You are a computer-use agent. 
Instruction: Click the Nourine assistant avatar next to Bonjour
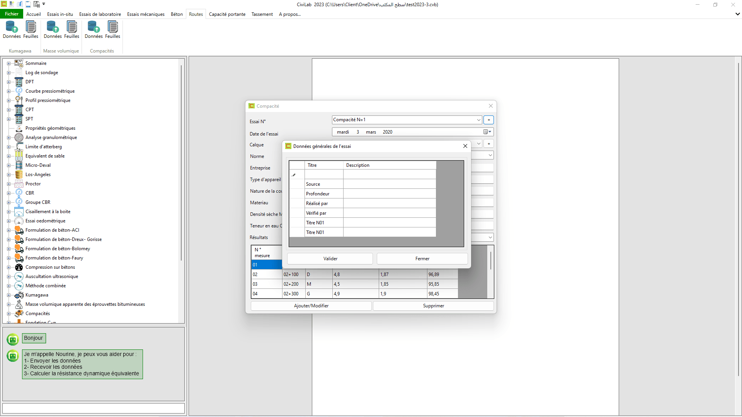(13, 339)
